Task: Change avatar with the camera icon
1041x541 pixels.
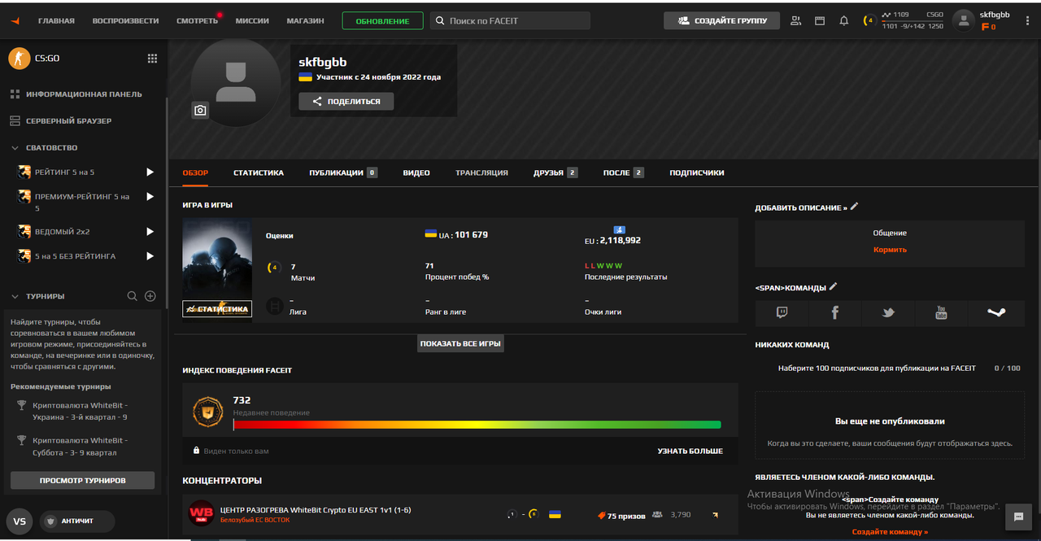Action: pos(200,110)
